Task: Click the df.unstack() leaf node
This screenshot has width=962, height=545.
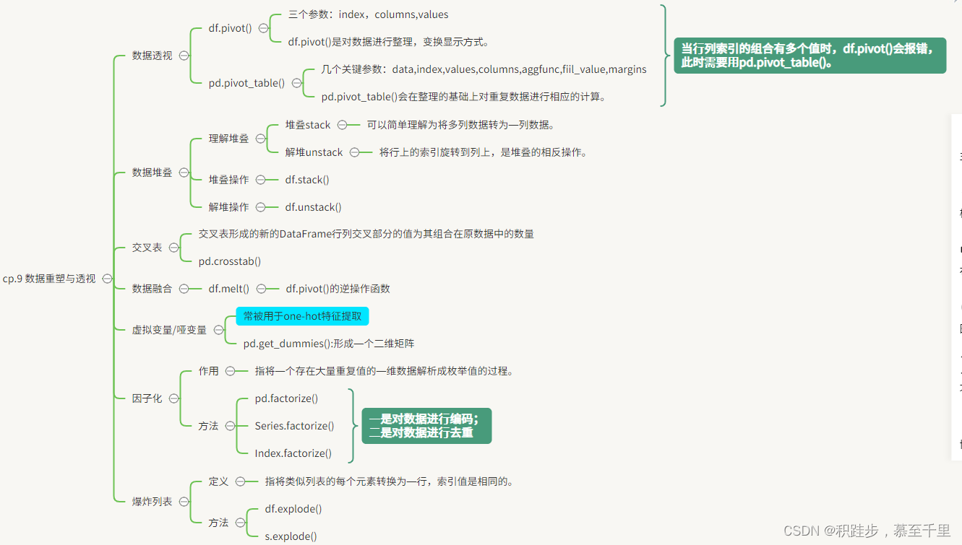Action: 313,207
